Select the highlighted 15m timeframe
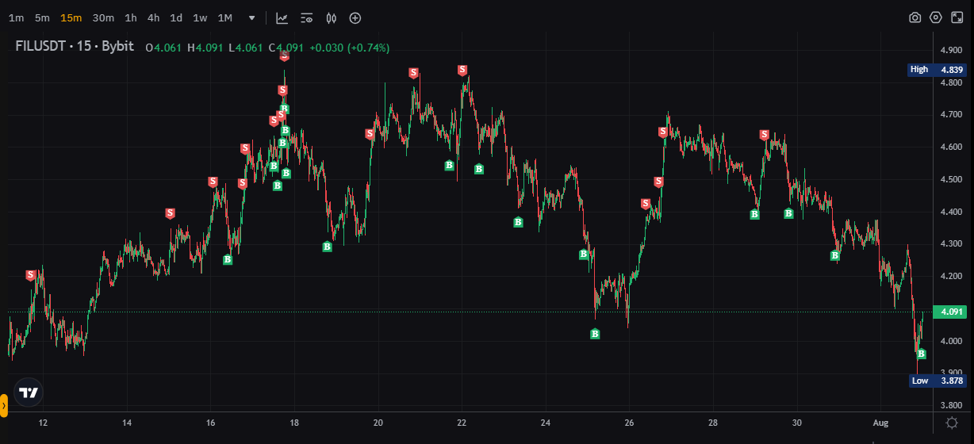 (71, 17)
